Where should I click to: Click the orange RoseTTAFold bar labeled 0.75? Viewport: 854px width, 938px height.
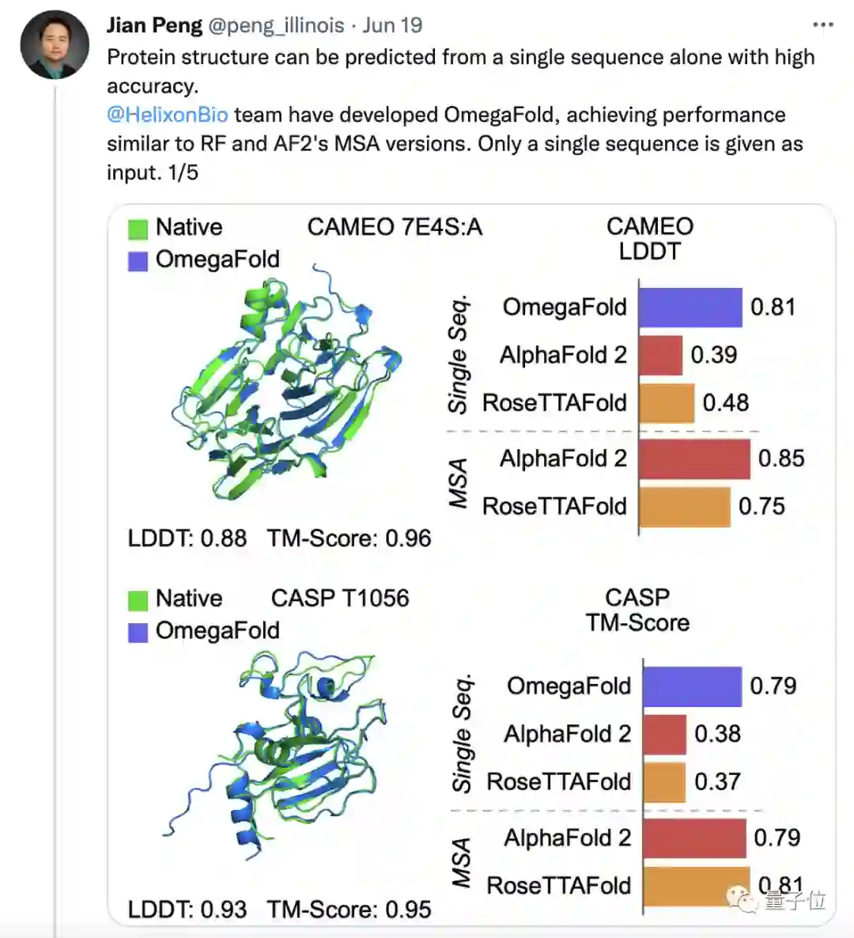684,507
